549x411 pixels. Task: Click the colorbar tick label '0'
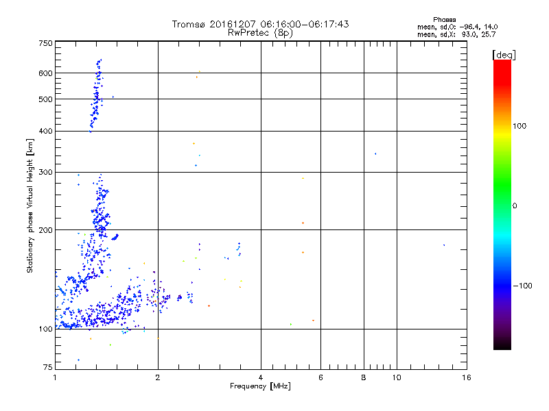[x=514, y=206]
